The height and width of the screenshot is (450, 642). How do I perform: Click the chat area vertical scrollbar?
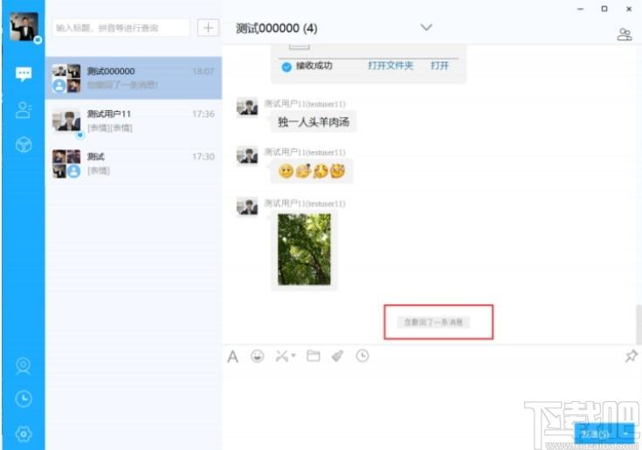[639, 323]
